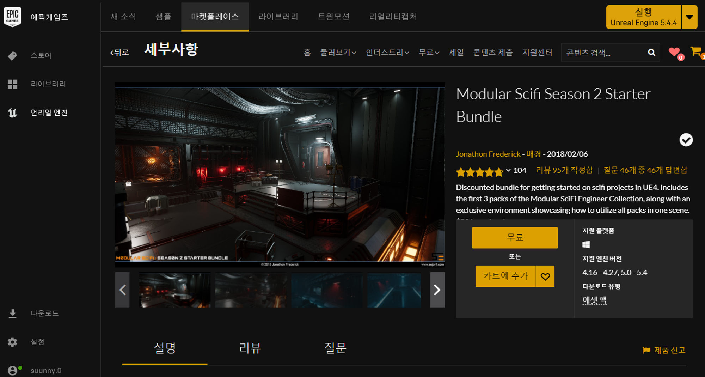
Task: Launch Unreal Engine 5.4.4 with 실행 button
Action: click(644, 17)
